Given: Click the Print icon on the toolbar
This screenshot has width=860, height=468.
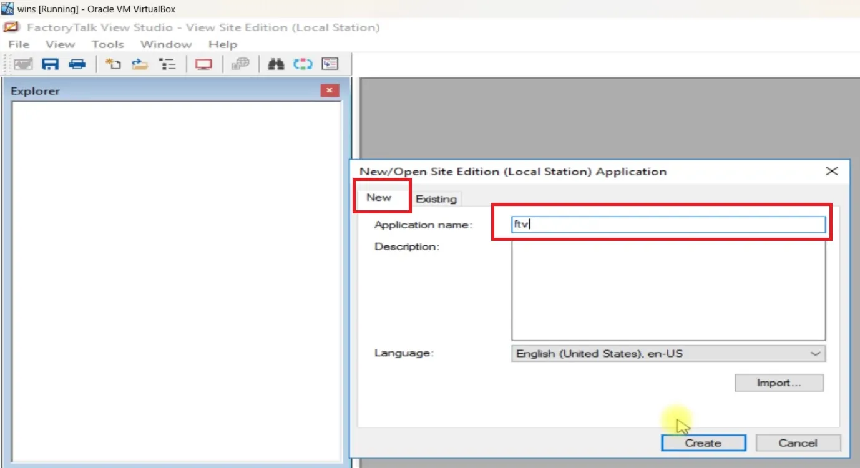Looking at the screenshot, I should coord(77,63).
